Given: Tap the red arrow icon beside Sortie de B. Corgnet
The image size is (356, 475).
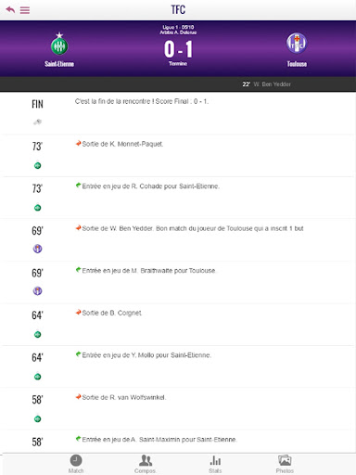Looking at the screenshot, I should point(79,313).
